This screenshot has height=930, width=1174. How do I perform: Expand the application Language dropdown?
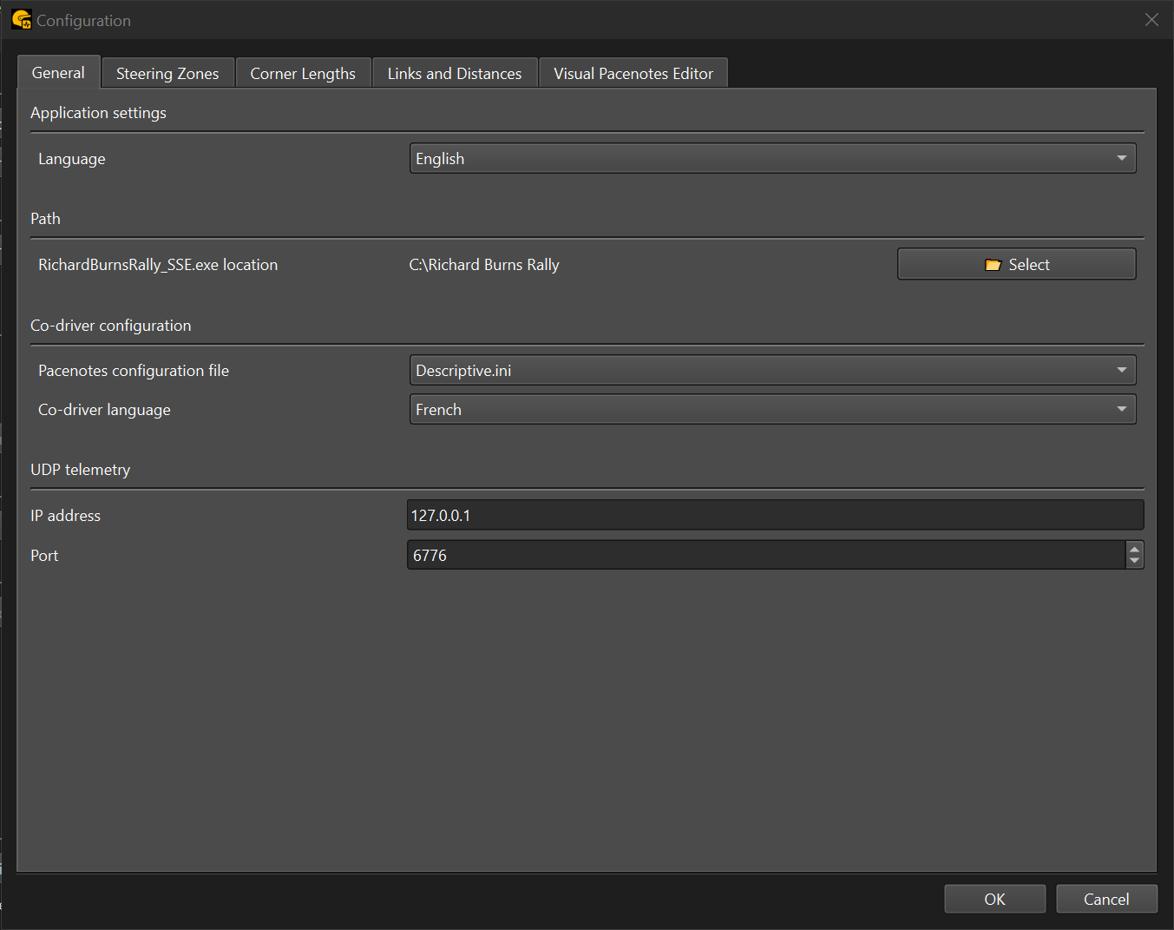(772, 159)
